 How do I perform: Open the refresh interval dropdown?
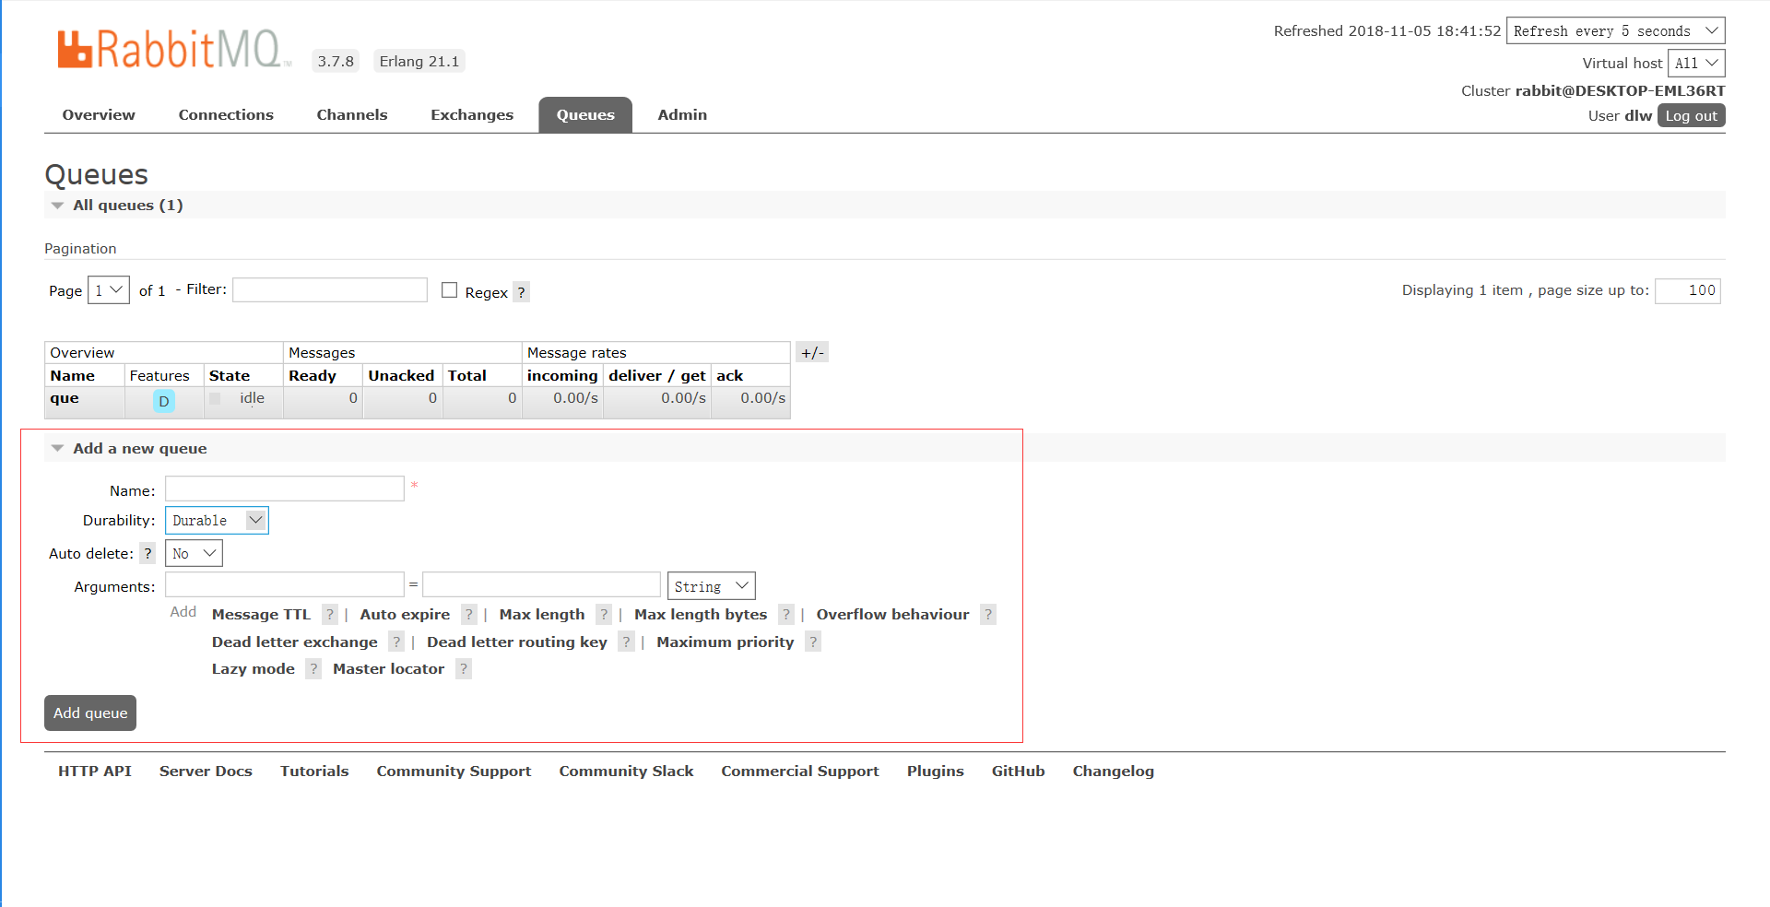point(1615,30)
